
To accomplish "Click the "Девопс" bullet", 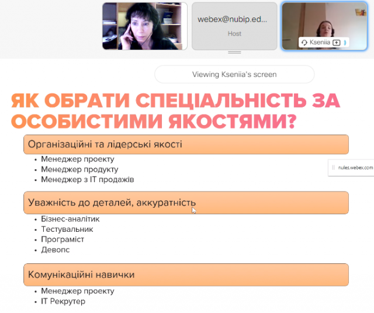I will pyautogui.click(x=56, y=249).
